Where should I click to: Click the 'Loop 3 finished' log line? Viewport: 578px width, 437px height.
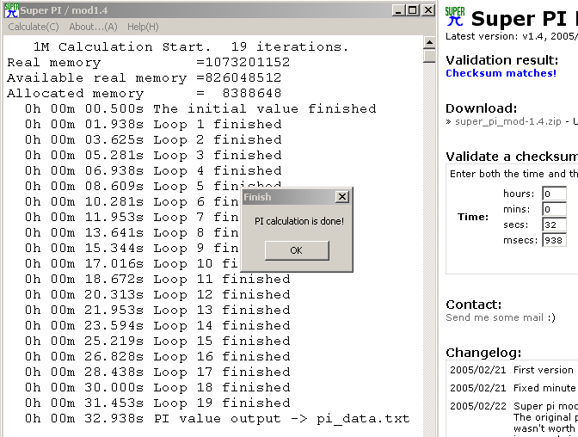click(153, 155)
